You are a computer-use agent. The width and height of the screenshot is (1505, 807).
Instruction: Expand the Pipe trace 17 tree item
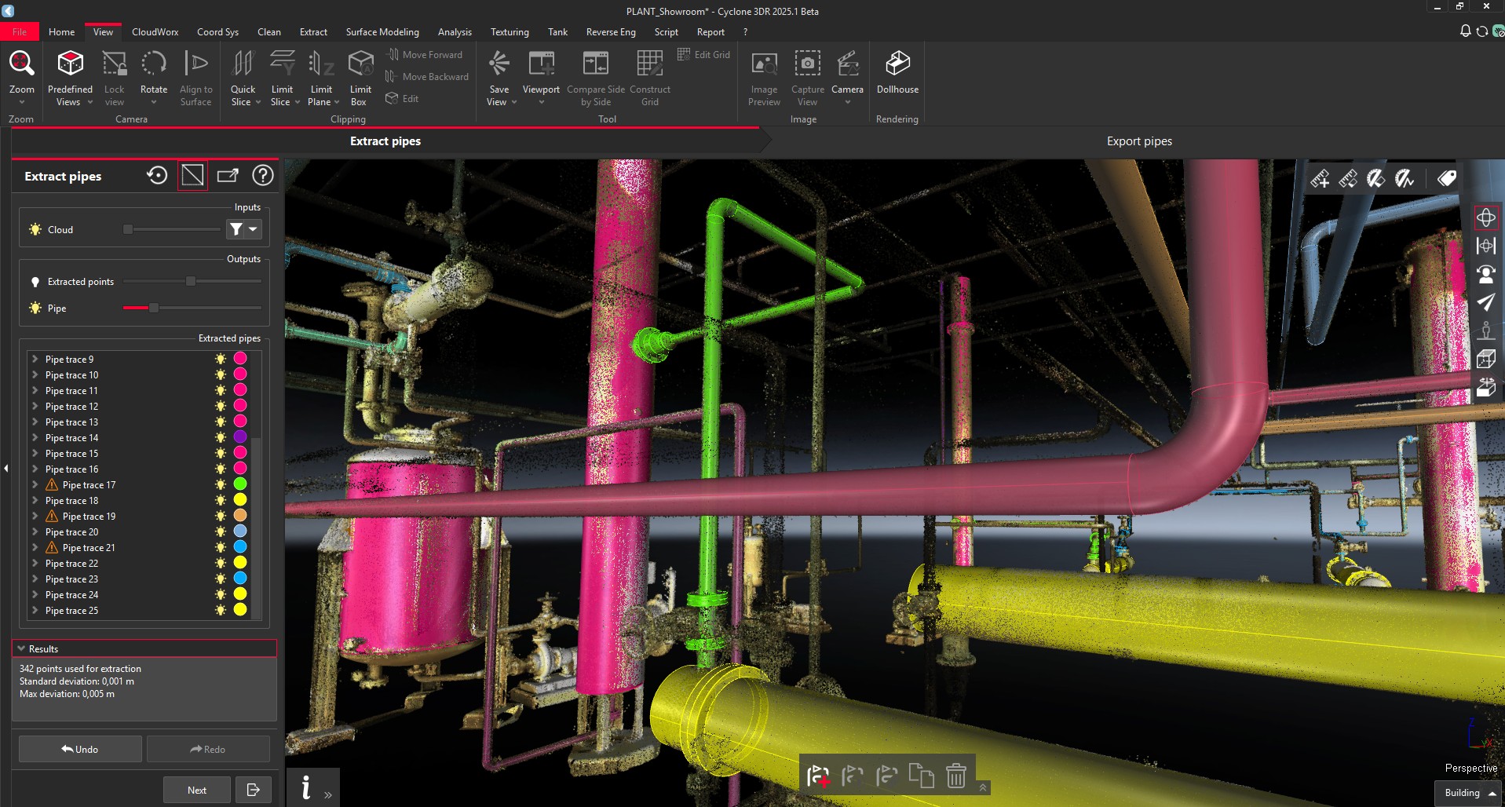(34, 484)
